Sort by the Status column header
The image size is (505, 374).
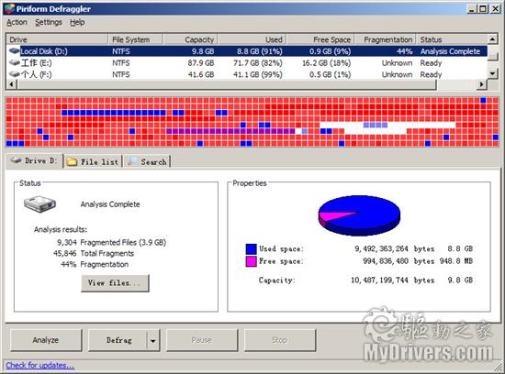point(452,39)
